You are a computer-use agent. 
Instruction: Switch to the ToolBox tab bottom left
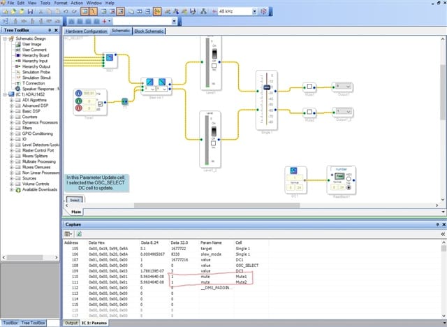(10, 323)
